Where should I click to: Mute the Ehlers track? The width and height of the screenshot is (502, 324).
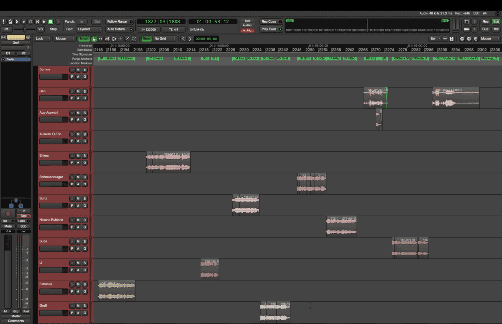point(78,156)
